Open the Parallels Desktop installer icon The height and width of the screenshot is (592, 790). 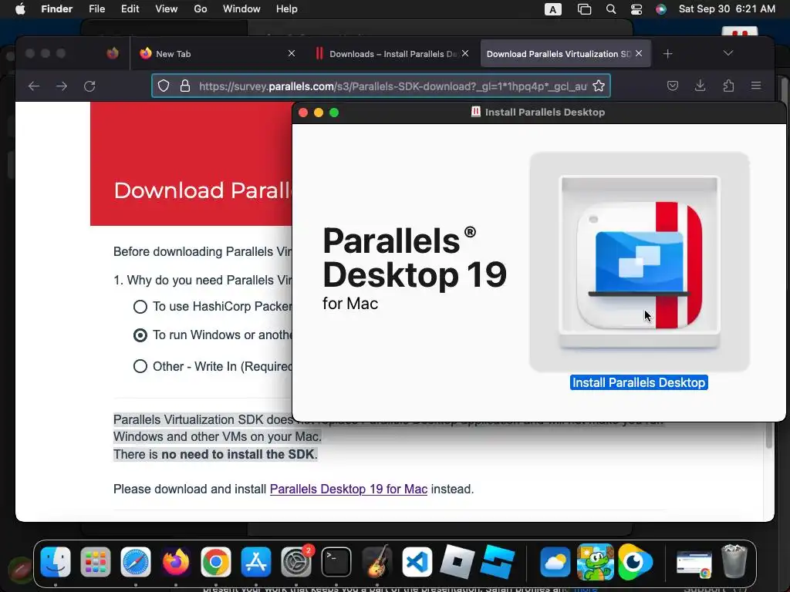[x=640, y=262]
